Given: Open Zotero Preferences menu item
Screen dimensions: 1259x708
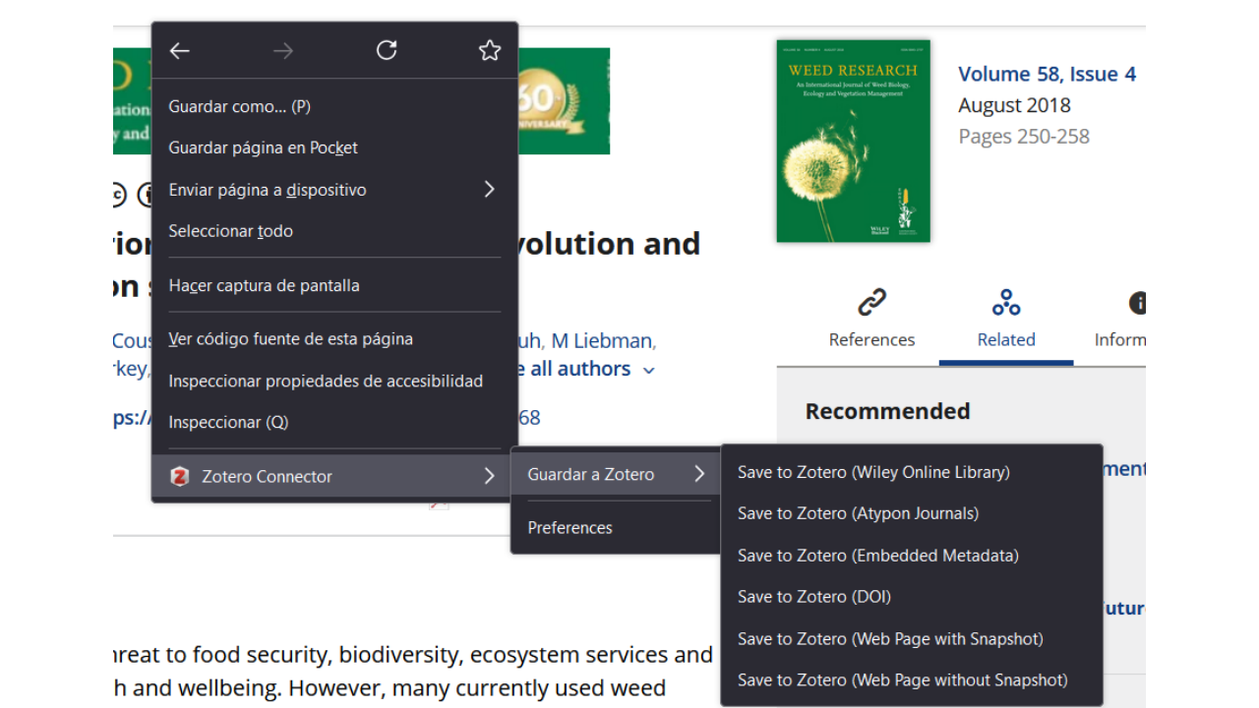Looking at the screenshot, I should tap(570, 528).
